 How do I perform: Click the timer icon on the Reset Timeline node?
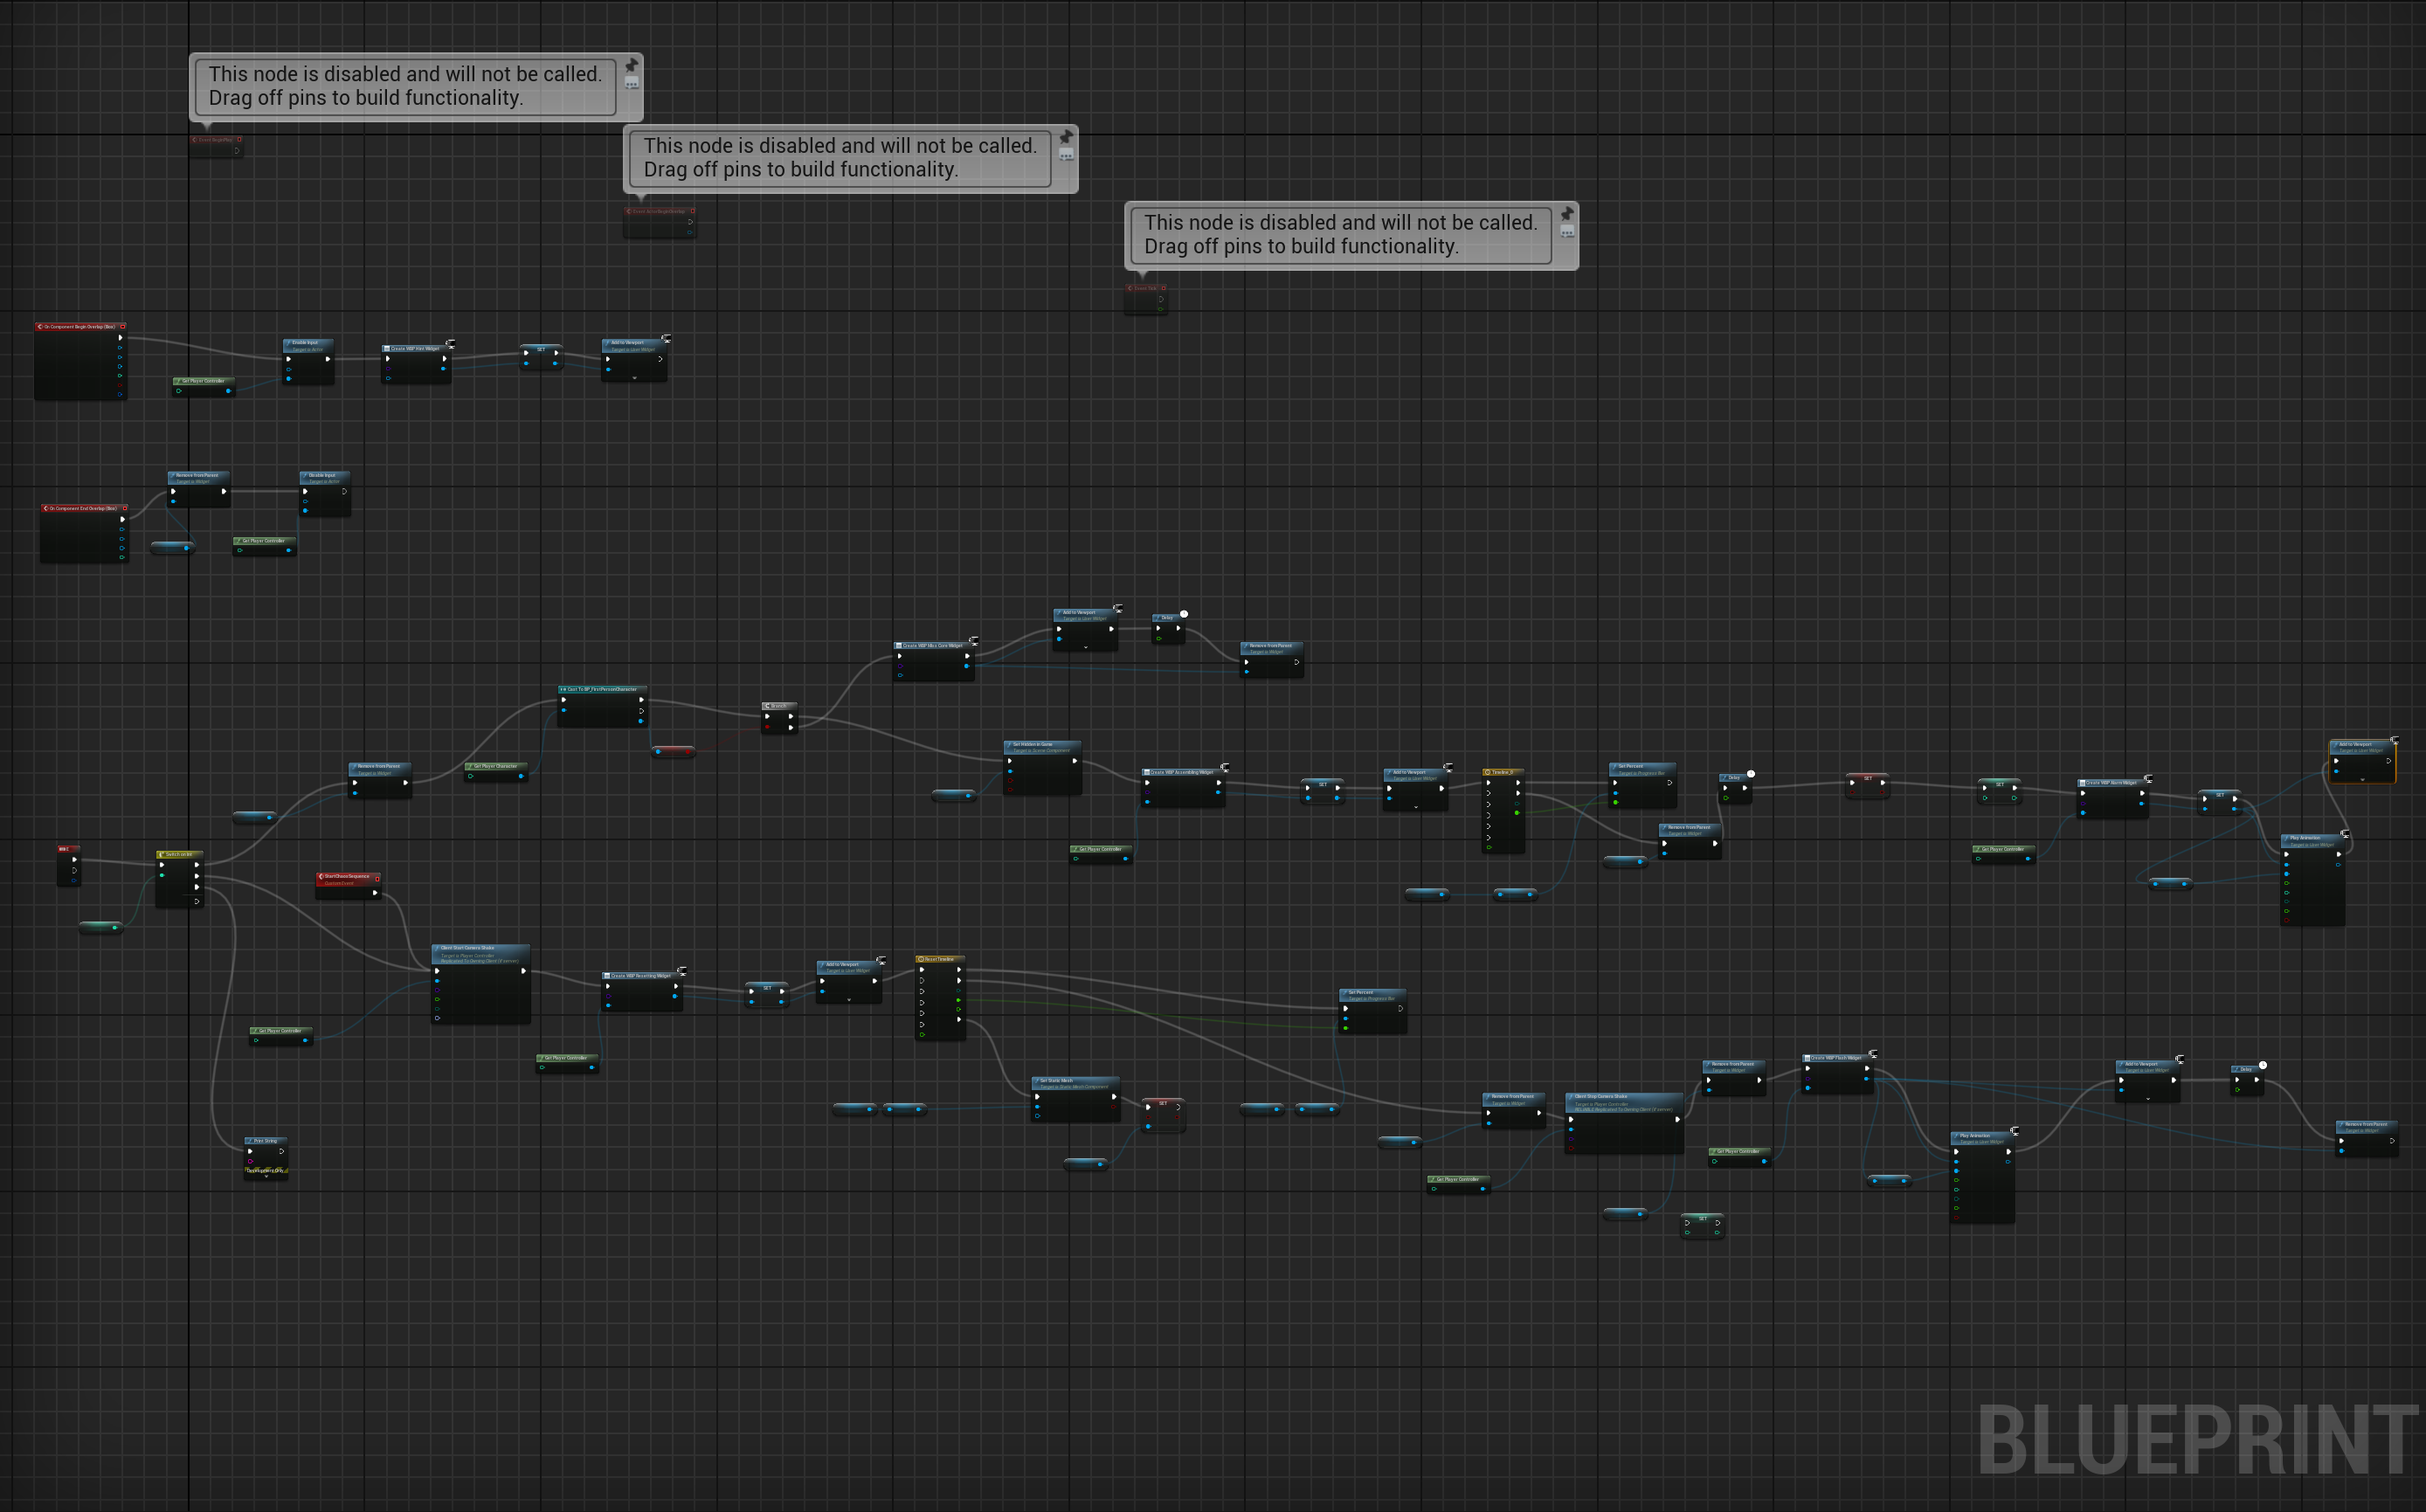[x=922, y=960]
